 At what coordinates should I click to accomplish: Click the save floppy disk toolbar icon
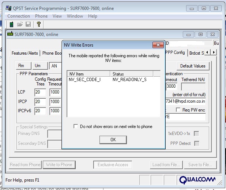click(x=28, y=24)
